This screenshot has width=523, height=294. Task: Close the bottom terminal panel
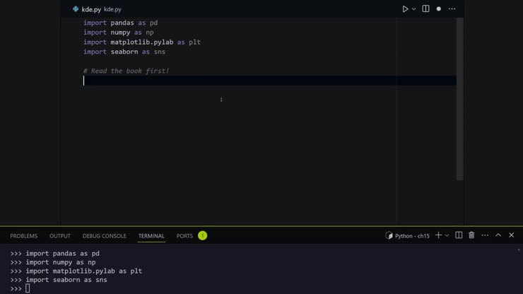point(511,235)
